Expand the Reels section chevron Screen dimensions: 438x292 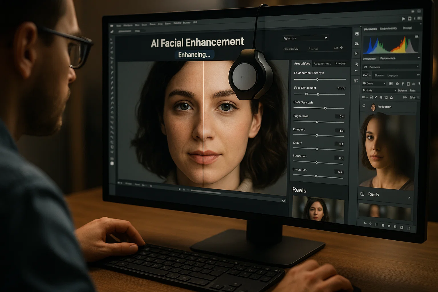409,198
